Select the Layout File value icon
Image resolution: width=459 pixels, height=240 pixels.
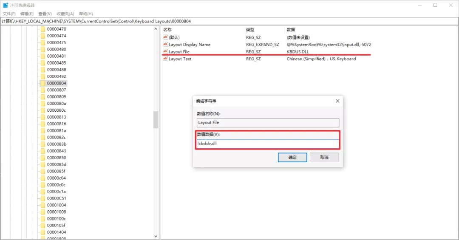click(x=165, y=51)
